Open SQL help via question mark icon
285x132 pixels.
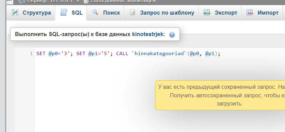pos(172,34)
